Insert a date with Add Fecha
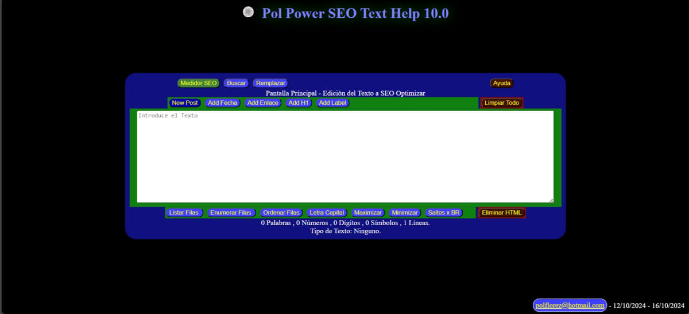This screenshot has width=689, height=314. pyautogui.click(x=222, y=103)
